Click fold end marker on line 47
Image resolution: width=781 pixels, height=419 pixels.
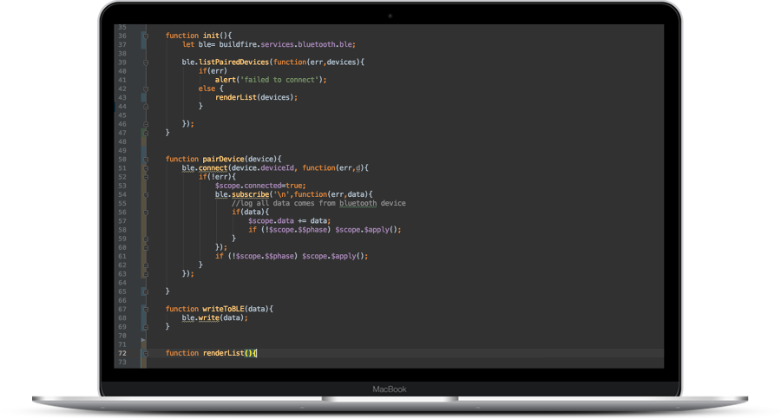coord(146,133)
